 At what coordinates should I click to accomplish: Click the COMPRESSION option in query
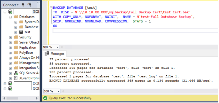coord(116,21)
